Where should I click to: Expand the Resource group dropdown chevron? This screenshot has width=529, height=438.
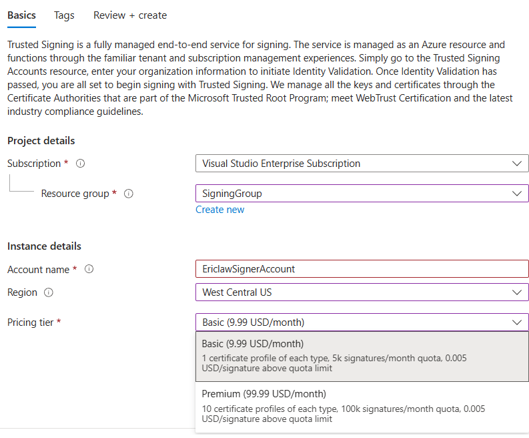(x=516, y=194)
